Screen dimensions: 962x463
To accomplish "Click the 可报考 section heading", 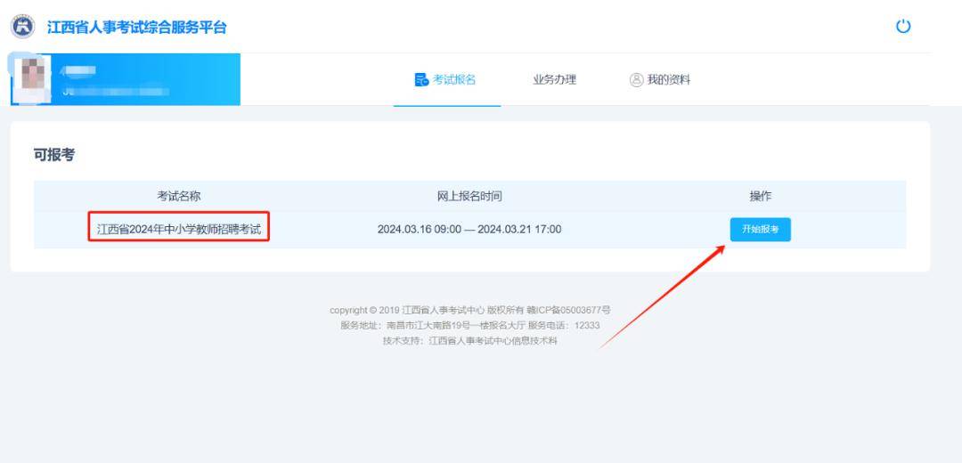I will point(54,155).
